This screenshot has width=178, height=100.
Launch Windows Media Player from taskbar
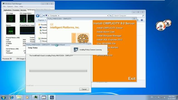tap(27, 97)
